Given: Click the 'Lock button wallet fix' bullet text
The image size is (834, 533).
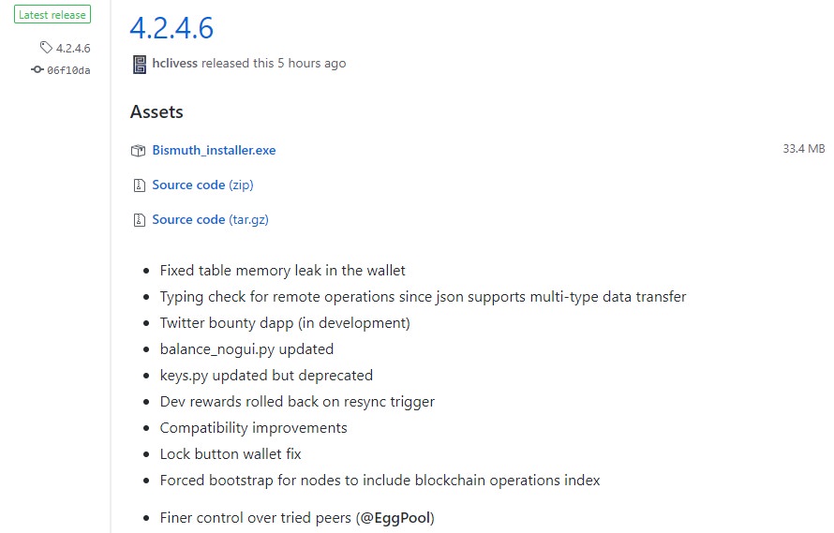Looking at the screenshot, I should [231, 453].
